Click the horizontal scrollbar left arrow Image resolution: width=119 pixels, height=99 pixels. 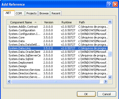[x=9, y=81]
